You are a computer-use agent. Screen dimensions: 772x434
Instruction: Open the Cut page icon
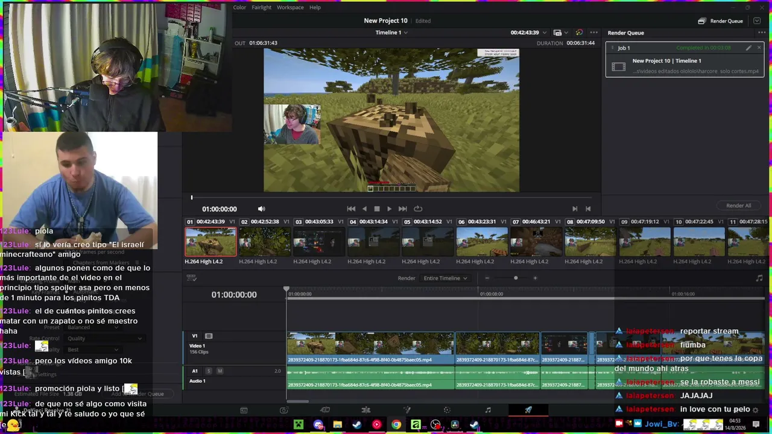pos(284,410)
